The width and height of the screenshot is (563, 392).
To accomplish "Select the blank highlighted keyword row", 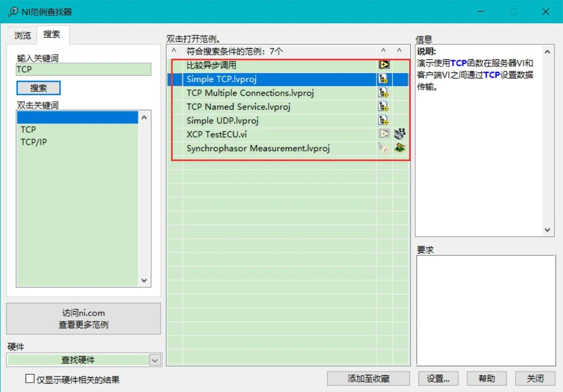I will (x=77, y=117).
